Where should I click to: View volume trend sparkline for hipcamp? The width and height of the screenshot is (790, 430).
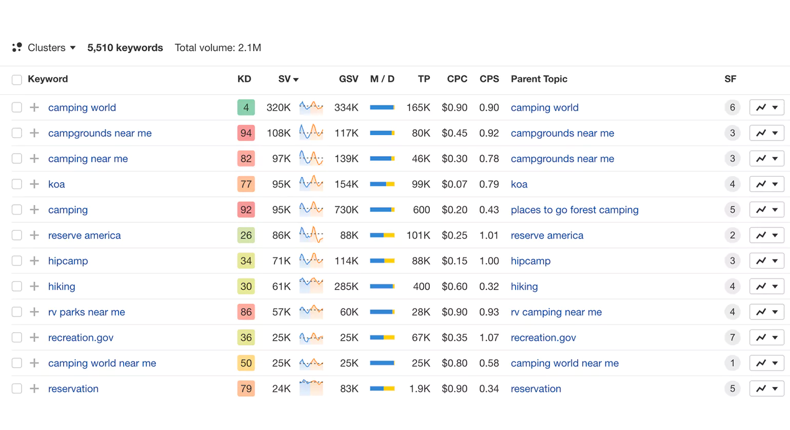click(311, 261)
